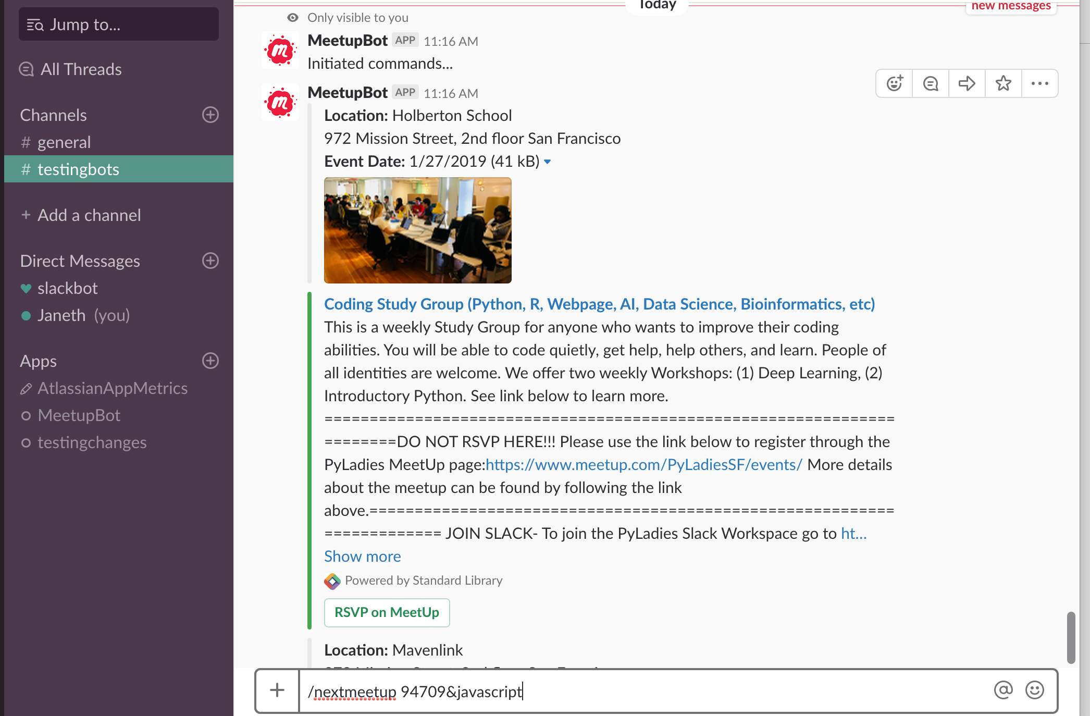Image resolution: width=1090 pixels, height=716 pixels.
Task: Collapse the event image with the caret arrow
Action: click(x=548, y=162)
